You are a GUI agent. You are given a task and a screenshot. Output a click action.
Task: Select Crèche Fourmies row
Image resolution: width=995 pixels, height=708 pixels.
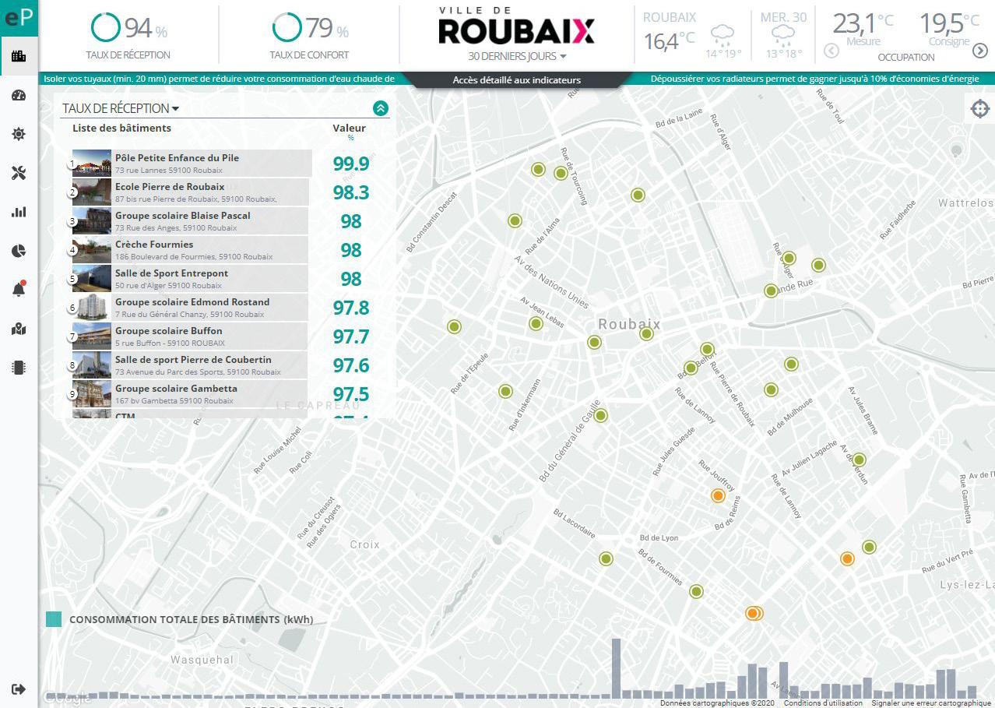[x=190, y=250]
